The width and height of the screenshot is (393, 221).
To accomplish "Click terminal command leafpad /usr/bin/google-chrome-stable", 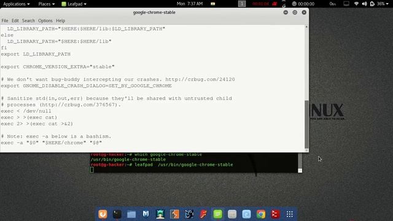I will 184,165.
